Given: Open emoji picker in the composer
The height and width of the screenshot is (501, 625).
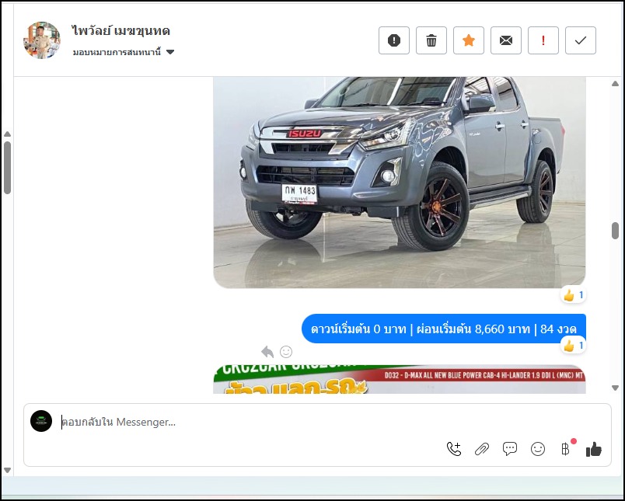Looking at the screenshot, I should [x=538, y=449].
